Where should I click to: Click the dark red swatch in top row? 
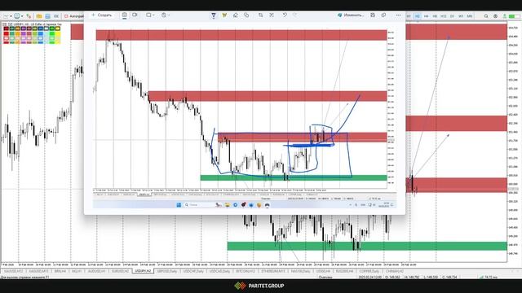6,29
